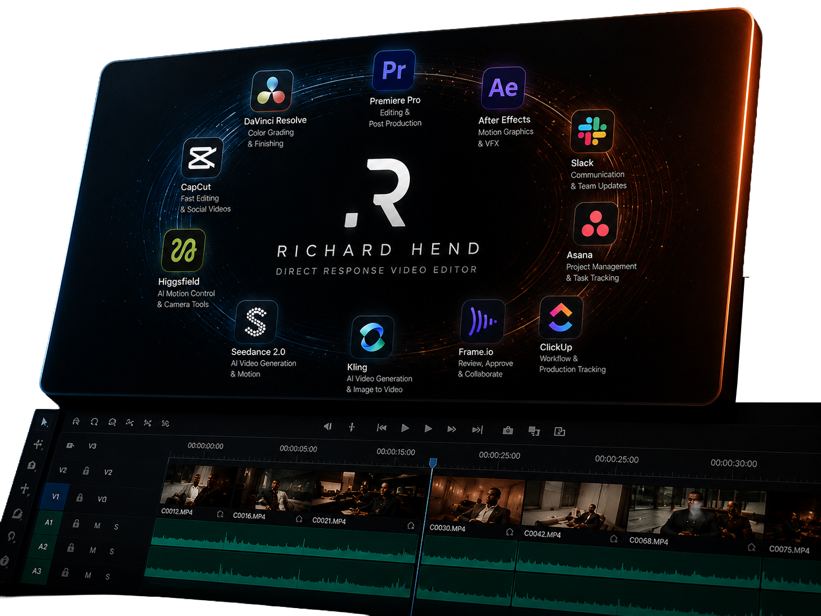Image resolution: width=821 pixels, height=616 pixels.
Task: Click the Higgsfield app icon
Action: [x=183, y=250]
